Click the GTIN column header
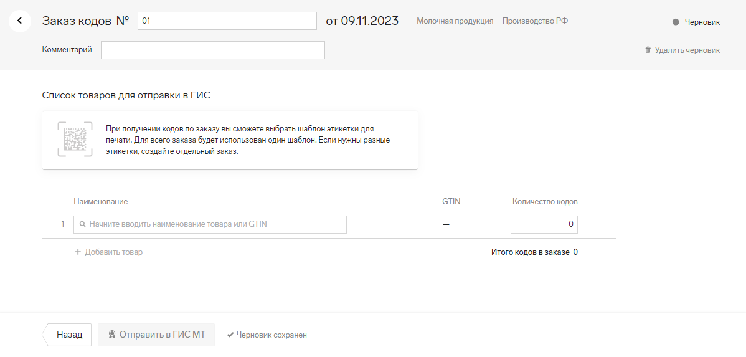The image size is (746, 357). tap(451, 202)
